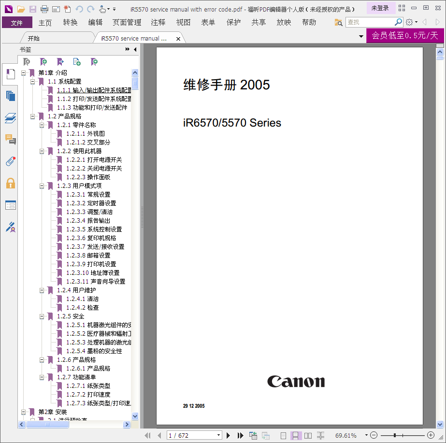
Task: Open the comments panel icon
Action: (11, 139)
